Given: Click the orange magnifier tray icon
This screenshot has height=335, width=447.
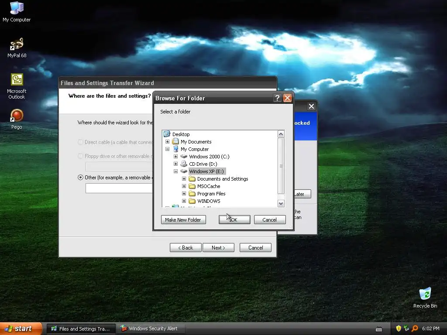Looking at the screenshot, I should pos(415,328).
